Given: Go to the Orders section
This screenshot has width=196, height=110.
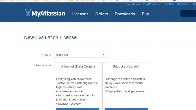Looking at the screenshot, I should [101, 14].
